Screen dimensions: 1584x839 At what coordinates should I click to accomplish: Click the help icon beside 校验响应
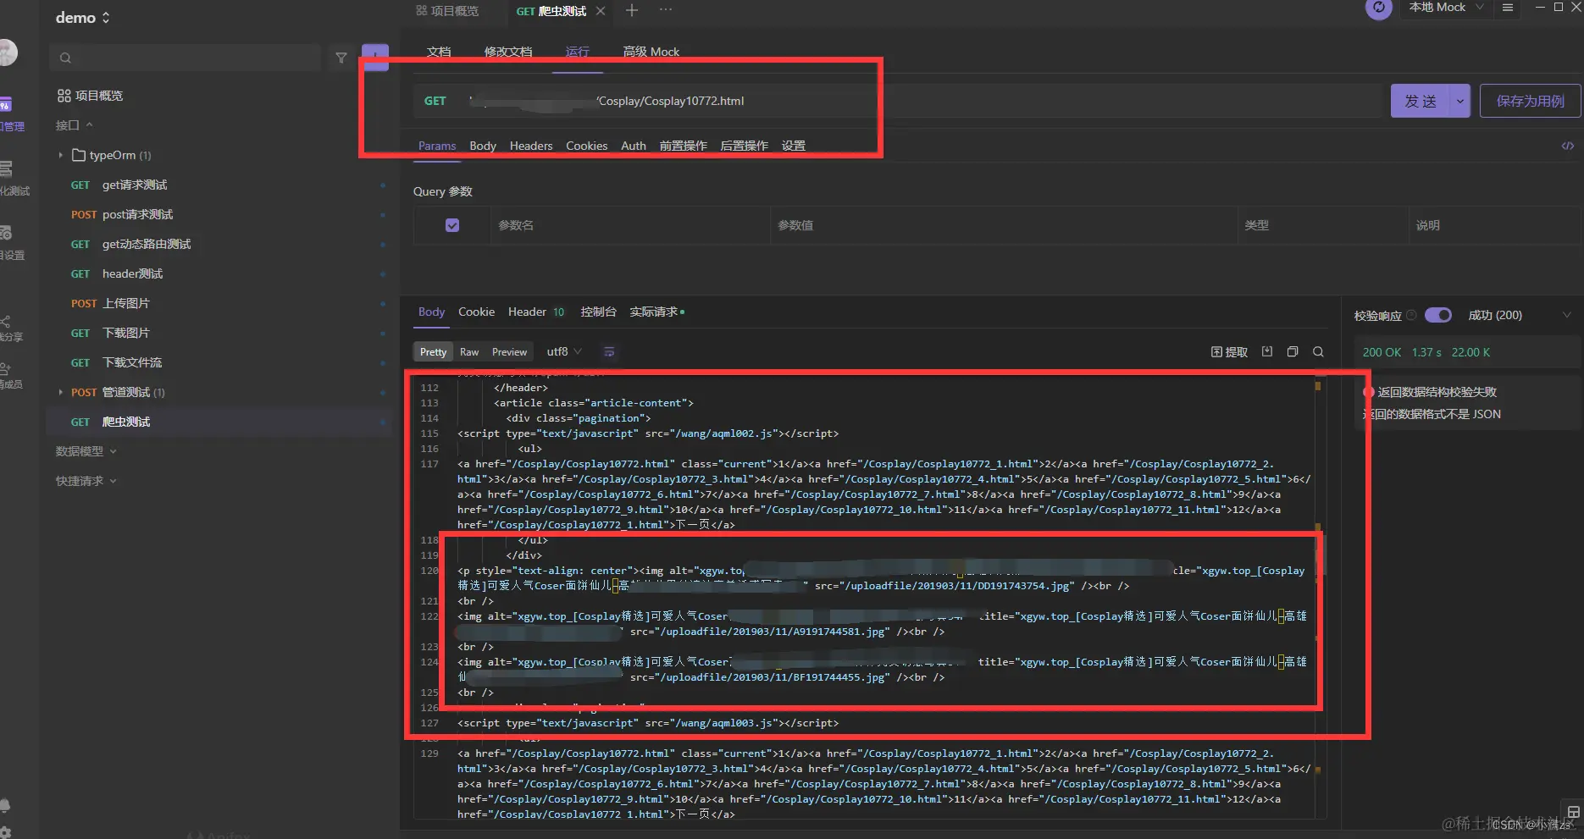pos(1411,315)
